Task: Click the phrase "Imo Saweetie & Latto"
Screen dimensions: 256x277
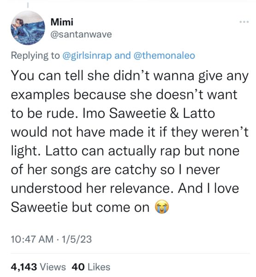Action: tap(149, 113)
